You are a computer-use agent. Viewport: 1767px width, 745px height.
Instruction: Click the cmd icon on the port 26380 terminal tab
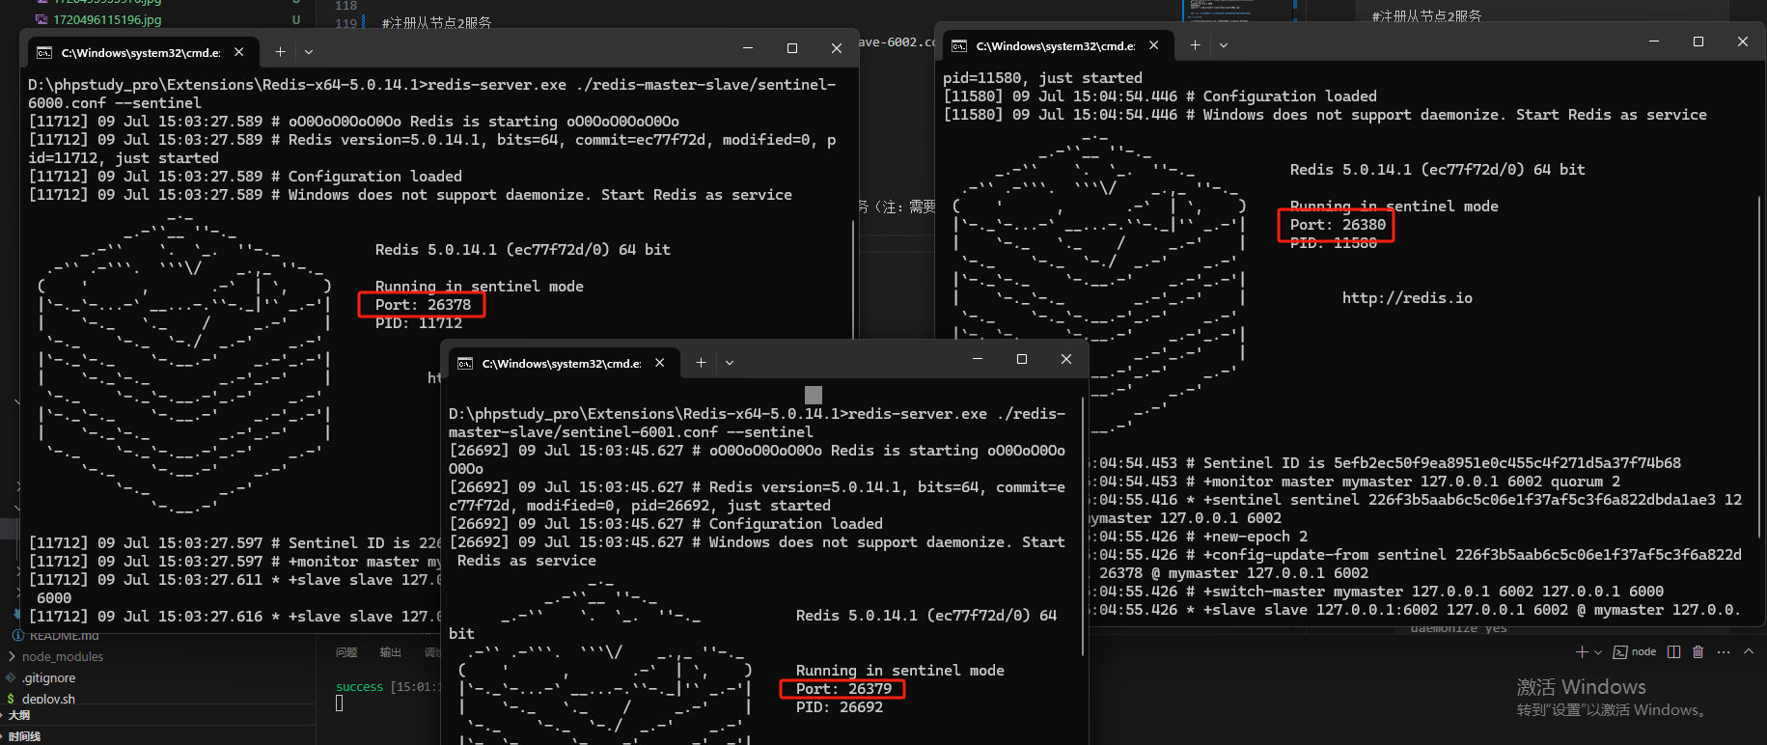click(959, 46)
